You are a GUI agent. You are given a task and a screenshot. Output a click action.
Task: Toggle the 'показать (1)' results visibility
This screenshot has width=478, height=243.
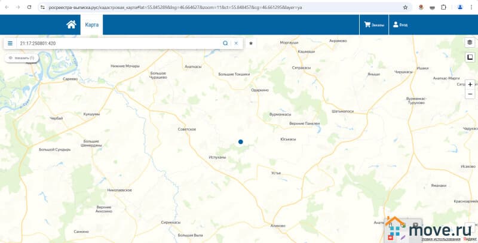[22, 58]
